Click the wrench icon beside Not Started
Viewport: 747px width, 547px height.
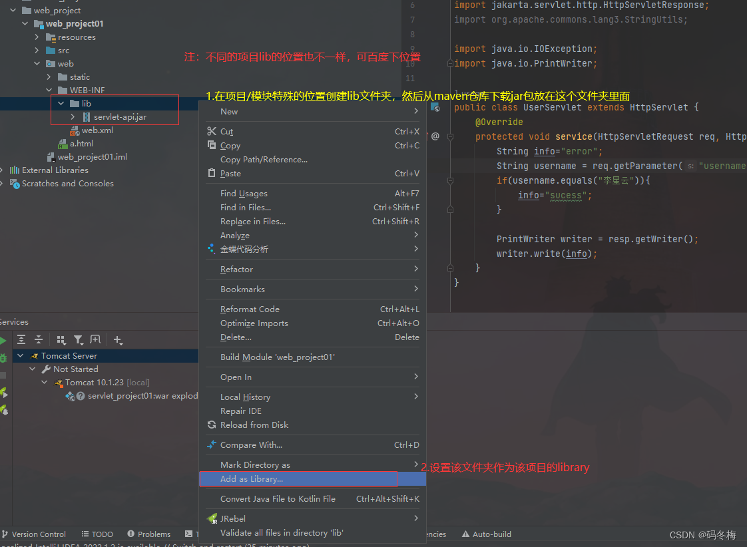pos(46,369)
